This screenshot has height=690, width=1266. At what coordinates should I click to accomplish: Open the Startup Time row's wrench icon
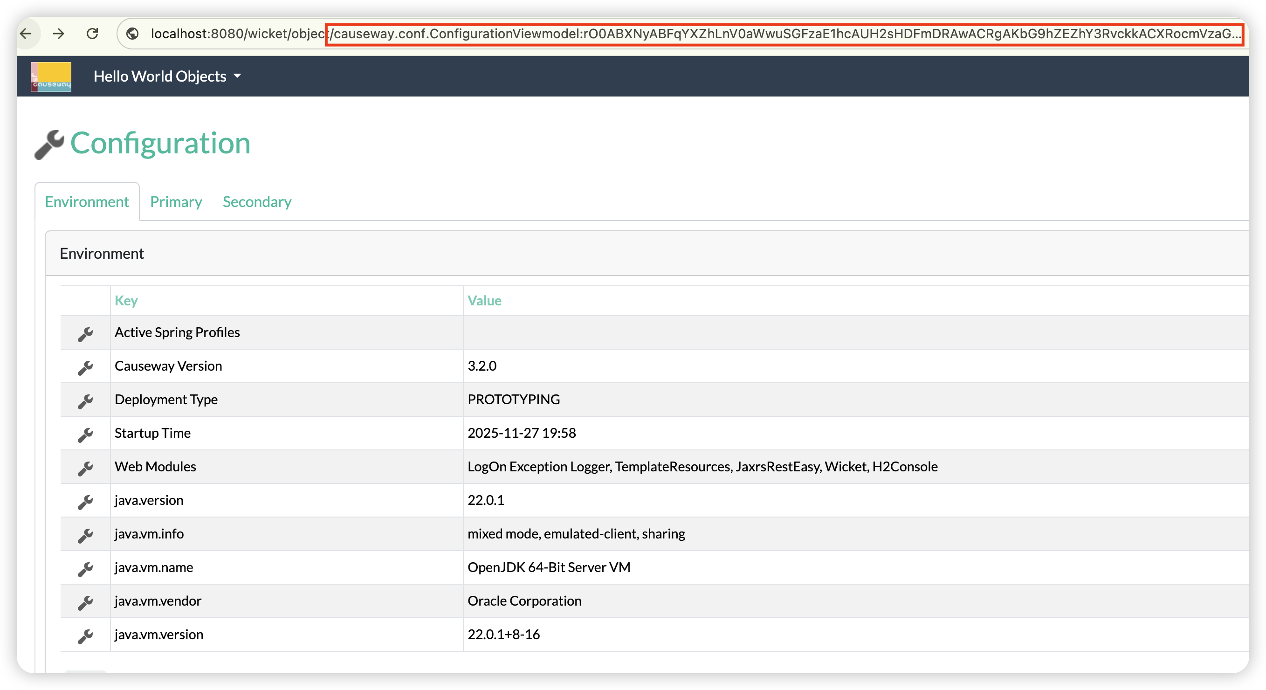click(x=85, y=435)
